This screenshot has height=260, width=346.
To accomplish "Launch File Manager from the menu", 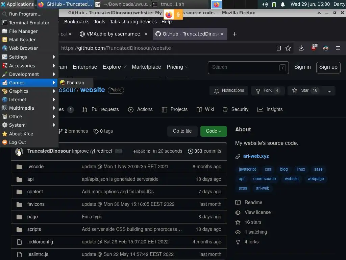I will 29,31.
